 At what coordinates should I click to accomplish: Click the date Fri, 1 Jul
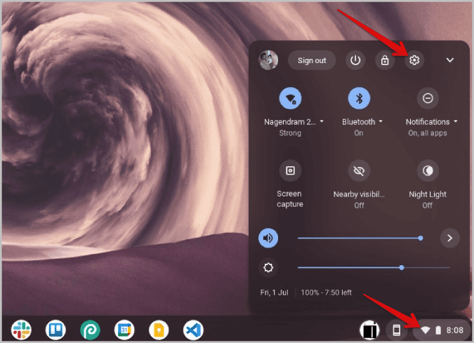pos(274,292)
